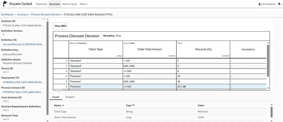Image resolution: width=283 pixels, height=122 pixels.
Task: Click the Orqueio orca logo
Action: point(5,4)
